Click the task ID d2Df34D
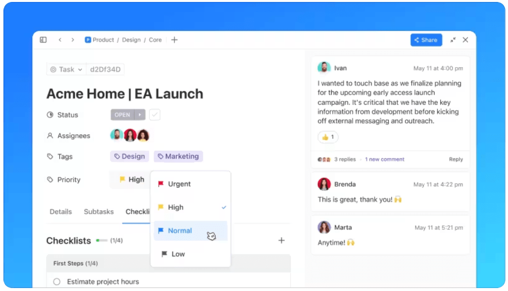The width and height of the screenshot is (508, 291). click(105, 70)
